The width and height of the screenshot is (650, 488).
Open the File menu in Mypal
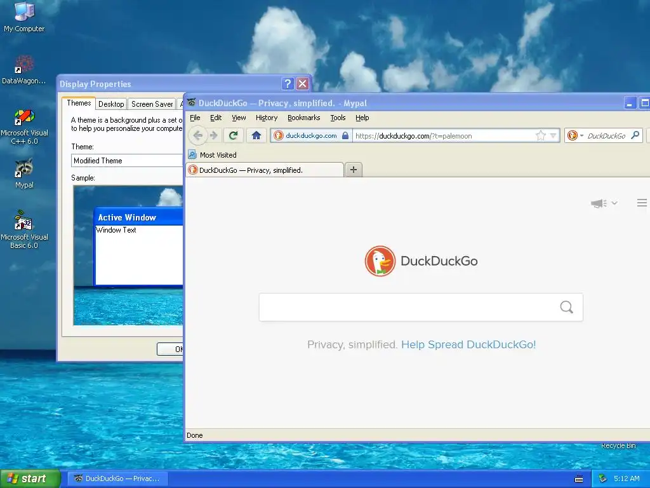click(x=196, y=118)
